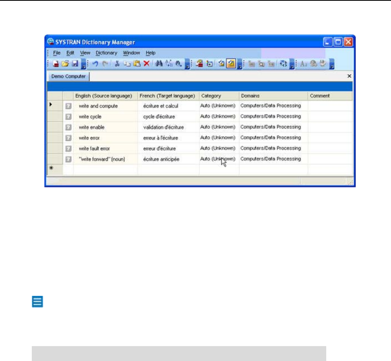
Task: Click the blue hamburger list icon below window
Action: pyautogui.click(x=37, y=302)
